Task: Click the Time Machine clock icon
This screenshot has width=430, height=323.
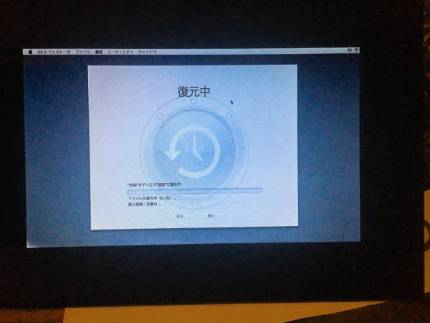Action: [194, 151]
